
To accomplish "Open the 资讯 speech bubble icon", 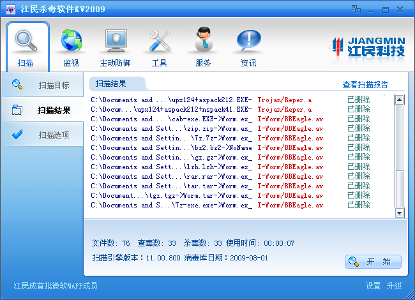I will pyautogui.click(x=248, y=40).
